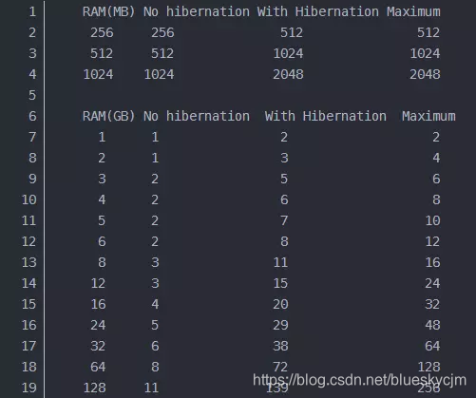Select With Hibernation value 6 on line 10

[x=284, y=199]
